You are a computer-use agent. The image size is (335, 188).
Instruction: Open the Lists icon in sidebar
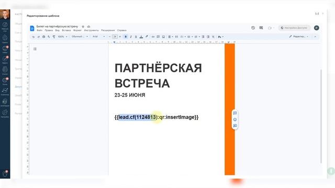(x=5, y=70)
